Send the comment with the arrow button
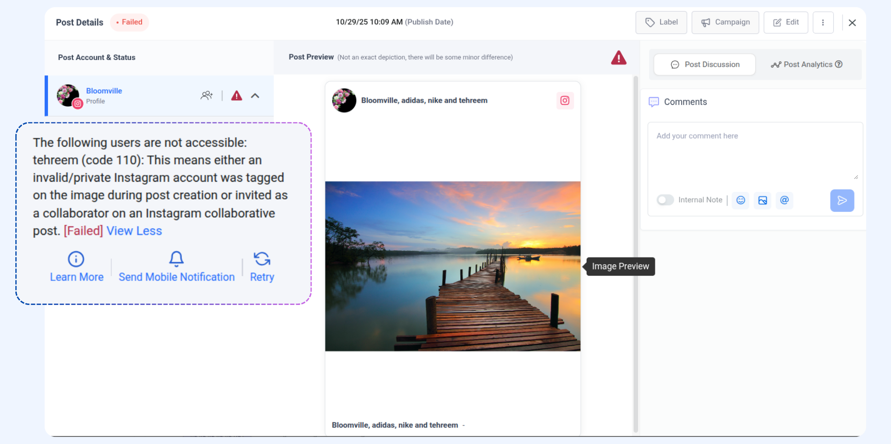 (x=842, y=200)
